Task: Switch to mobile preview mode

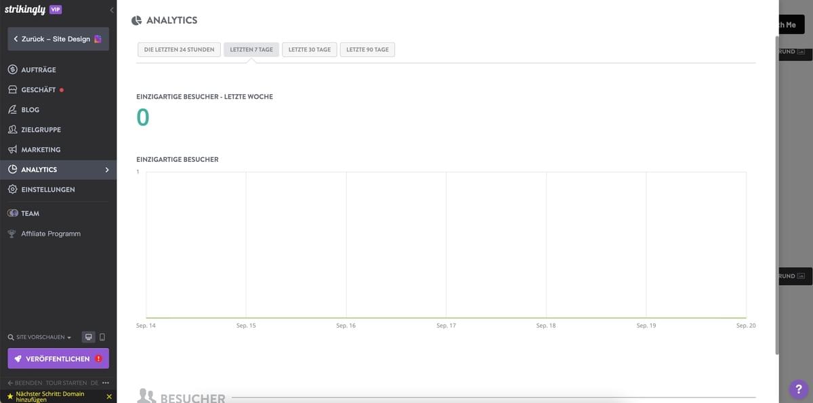Action: click(x=102, y=337)
